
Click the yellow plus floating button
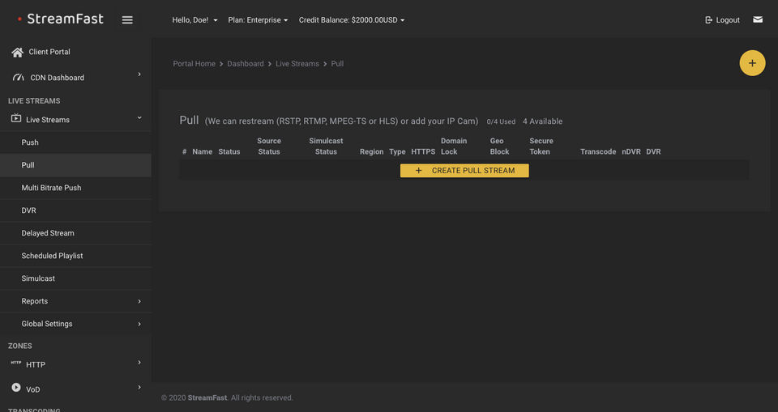[752, 63]
